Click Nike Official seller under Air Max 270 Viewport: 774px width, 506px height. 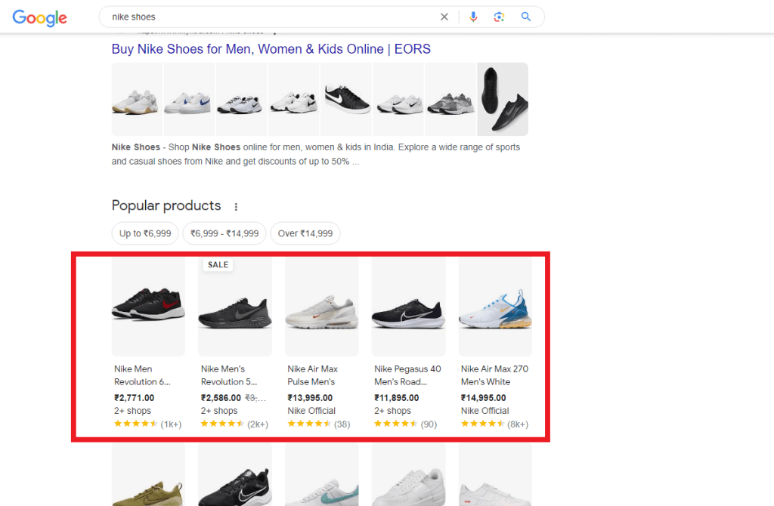click(x=485, y=411)
